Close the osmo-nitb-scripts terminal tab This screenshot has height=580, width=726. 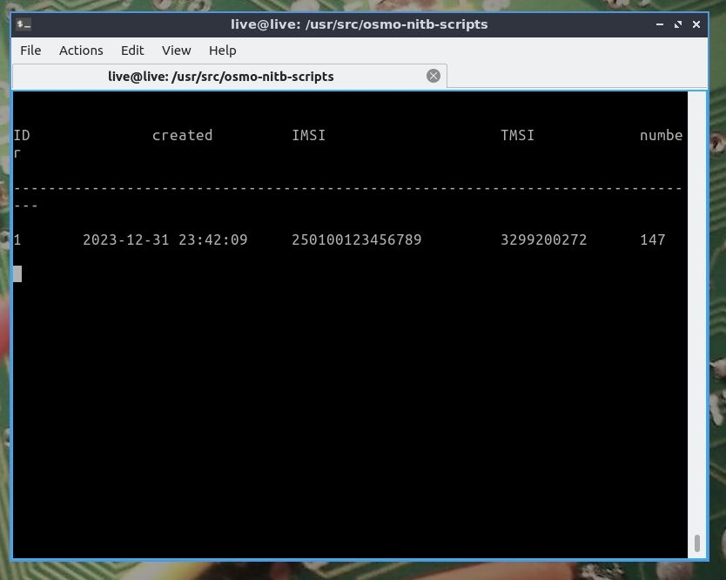click(434, 76)
